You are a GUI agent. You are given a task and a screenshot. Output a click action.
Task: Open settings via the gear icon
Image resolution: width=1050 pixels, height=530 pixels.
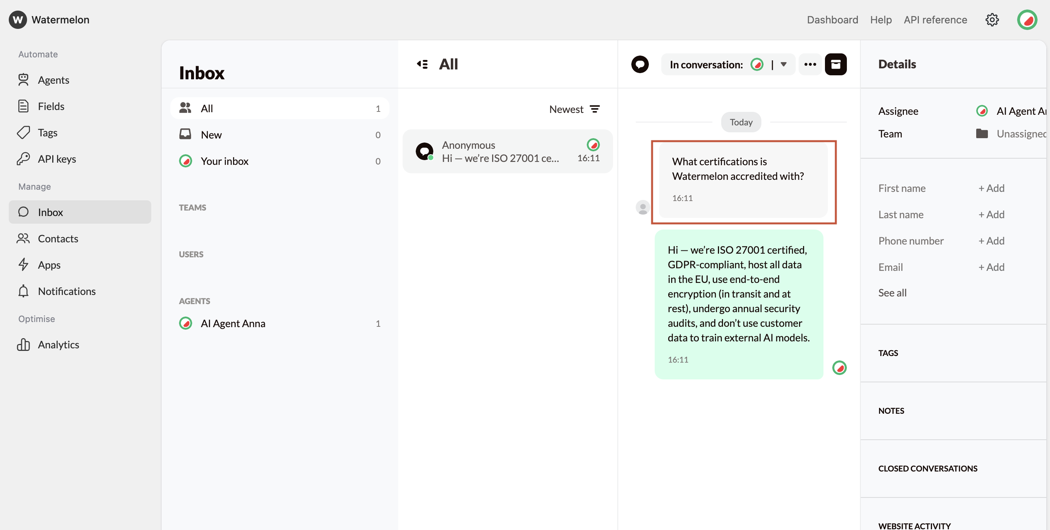tap(992, 20)
